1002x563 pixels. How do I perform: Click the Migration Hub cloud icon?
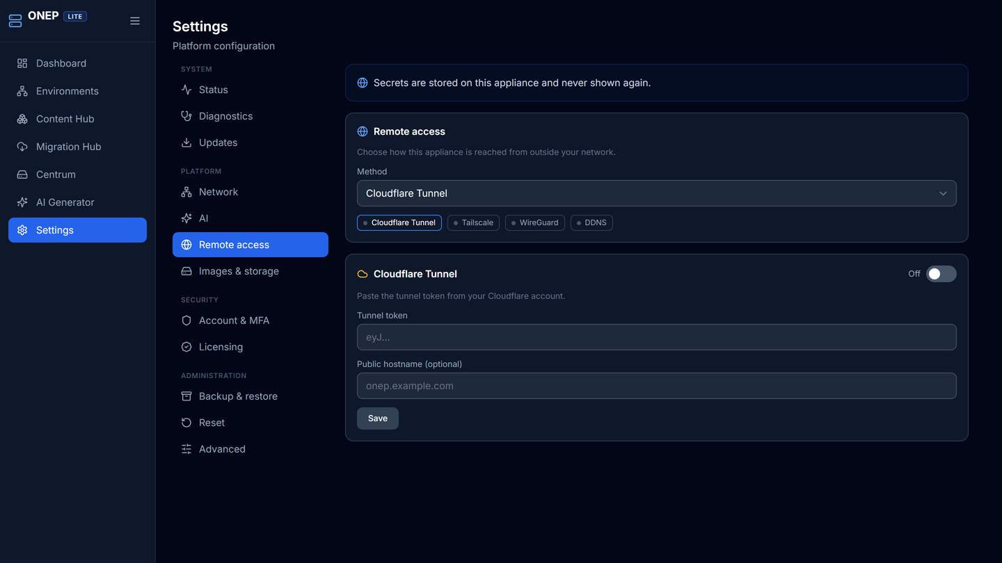(22, 147)
